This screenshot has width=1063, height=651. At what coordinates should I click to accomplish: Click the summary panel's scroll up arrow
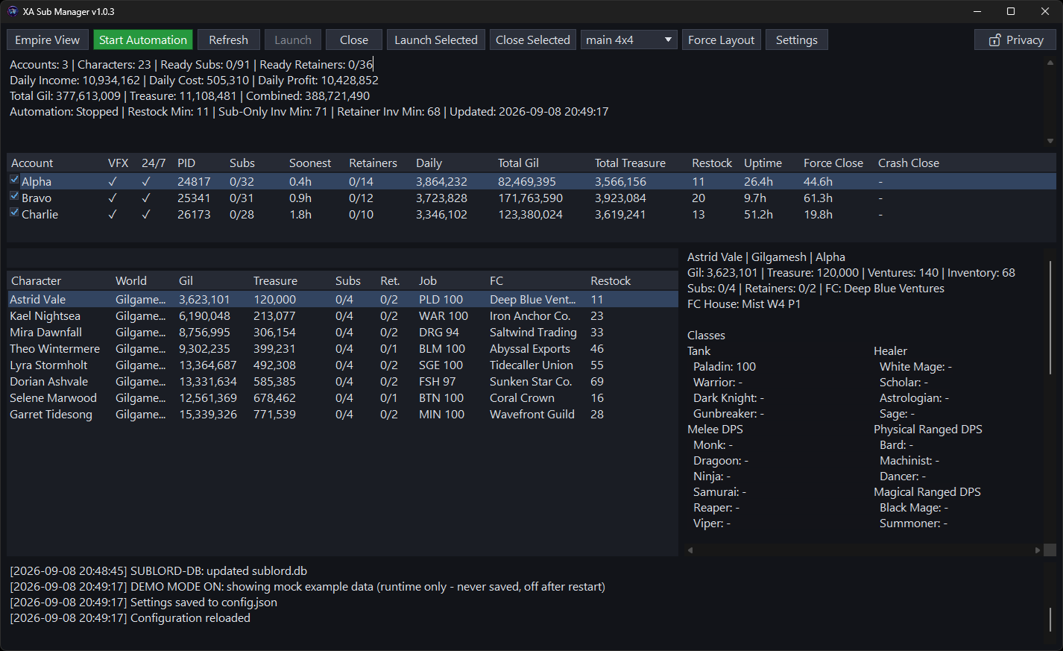pos(1050,63)
